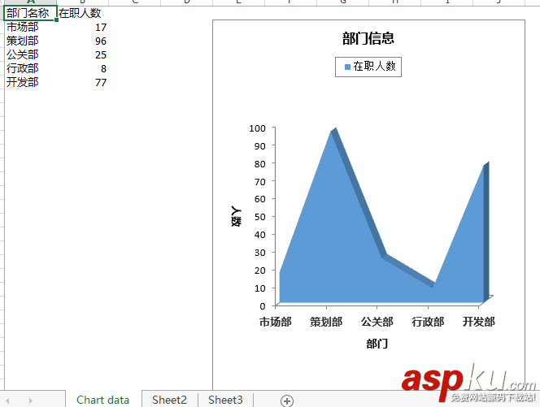540x407 pixels.
Task: Select the chart legend 在职人数
Action: point(368,67)
